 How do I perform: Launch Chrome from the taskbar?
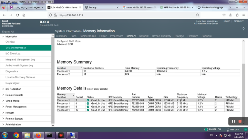click(16, 135)
